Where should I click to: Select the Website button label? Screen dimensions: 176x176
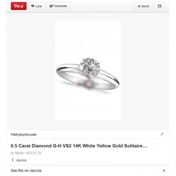61,6
